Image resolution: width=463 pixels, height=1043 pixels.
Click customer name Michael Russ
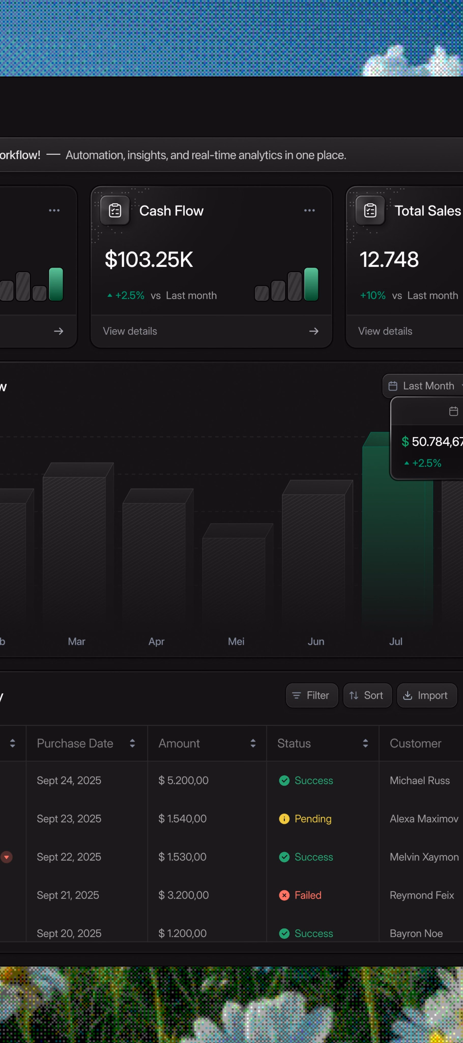[x=420, y=780]
